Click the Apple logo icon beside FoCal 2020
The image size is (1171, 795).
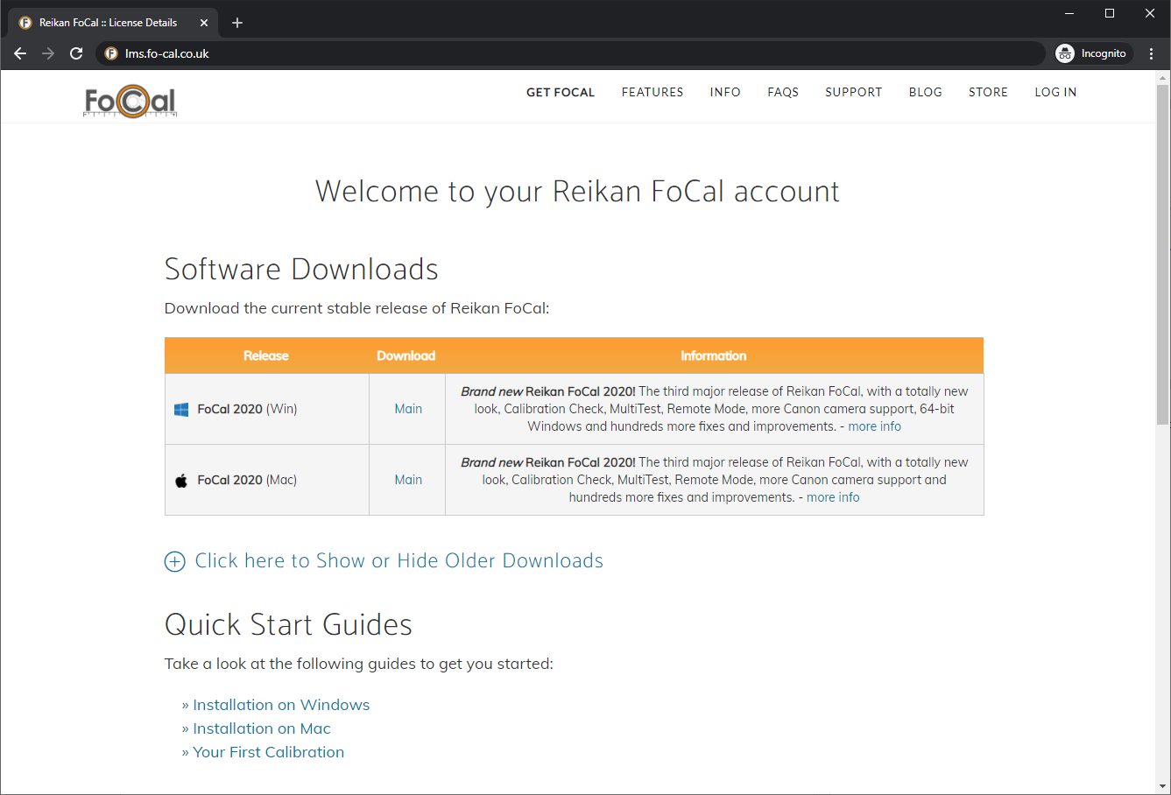[181, 480]
